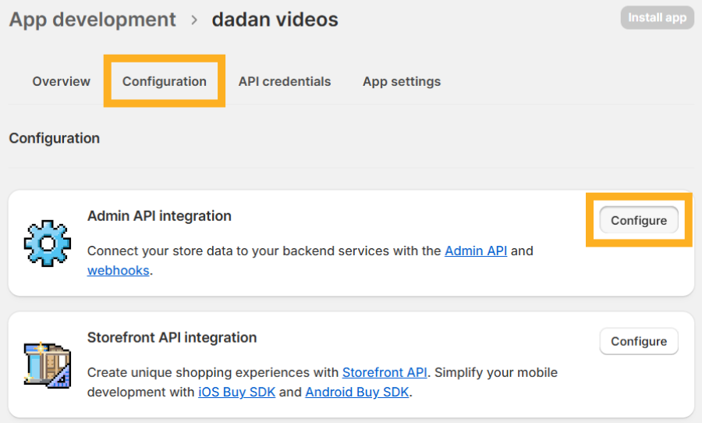The image size is (702, 423).
Task: Open the Admin API link
Action: 476,251
